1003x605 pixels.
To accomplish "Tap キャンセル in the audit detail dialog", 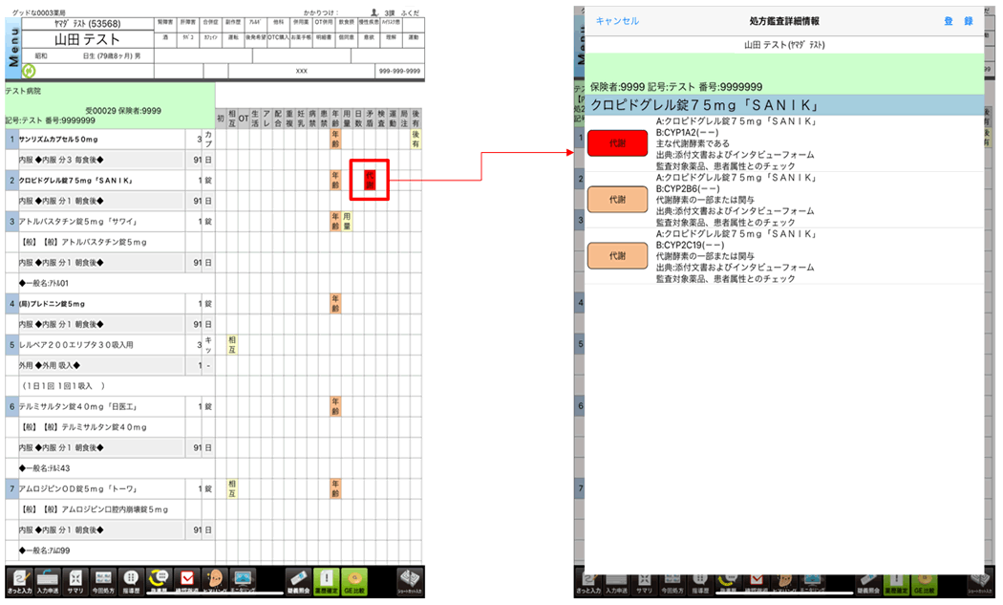I will [617, 21].
